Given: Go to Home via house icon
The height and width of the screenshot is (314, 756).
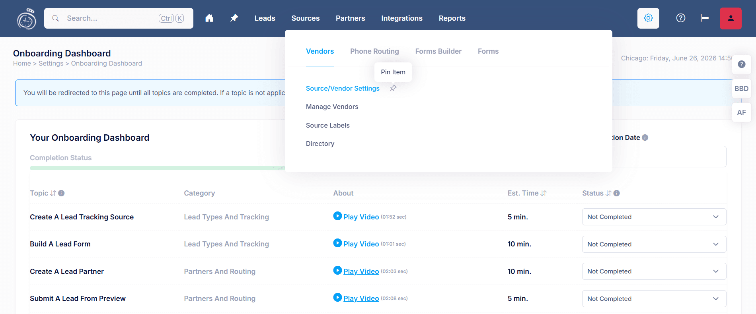Looking at the screenshot, I should [x=209, y=18].
